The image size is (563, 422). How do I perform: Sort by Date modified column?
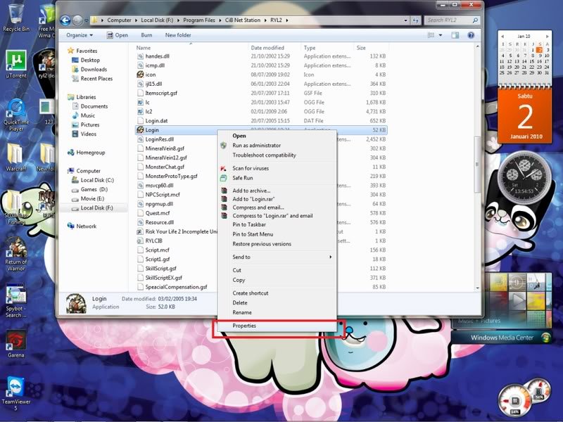click(274, 48)
